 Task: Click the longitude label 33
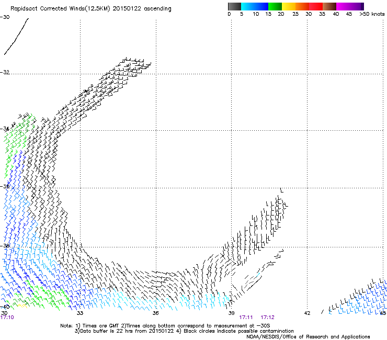coord(80,313)
